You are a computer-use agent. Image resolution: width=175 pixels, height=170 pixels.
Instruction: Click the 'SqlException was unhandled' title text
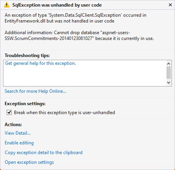point(57,5)
